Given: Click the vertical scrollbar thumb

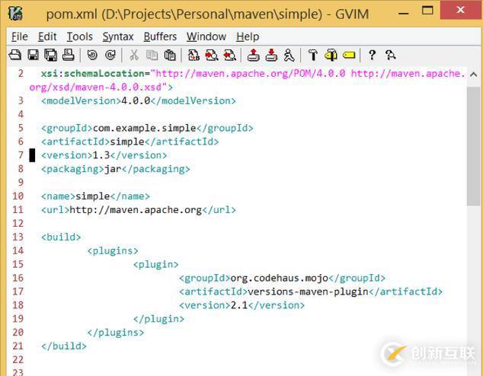Looking at the screenshot, I should point(473,146).
